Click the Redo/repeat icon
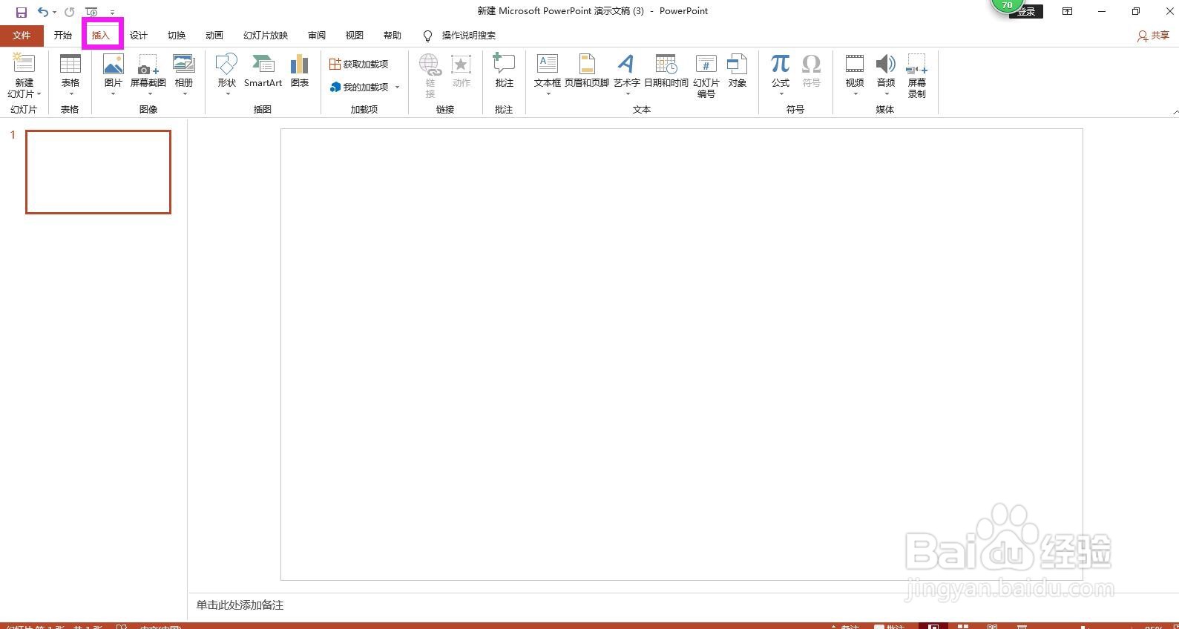 coord(69,12)
